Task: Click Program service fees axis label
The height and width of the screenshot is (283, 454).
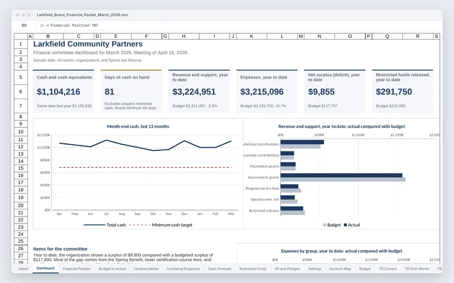Action: 262,188
